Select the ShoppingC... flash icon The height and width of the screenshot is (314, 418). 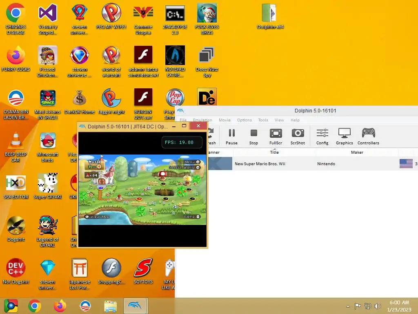[111, 271]
